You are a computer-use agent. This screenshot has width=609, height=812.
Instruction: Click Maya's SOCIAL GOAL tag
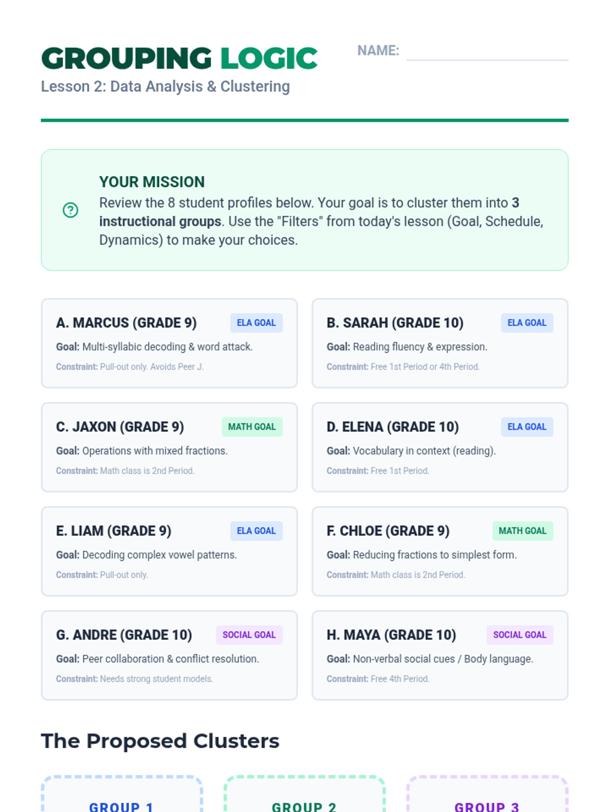click(x=520, y=635)
